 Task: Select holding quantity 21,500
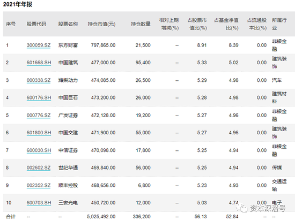pos(143,45)
